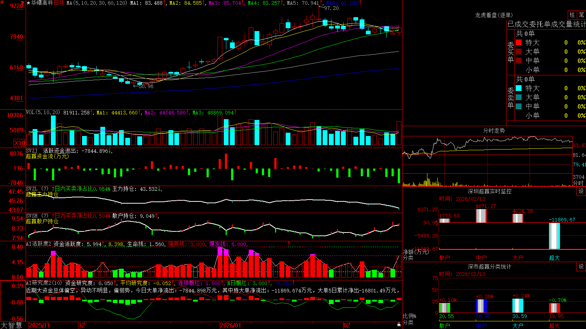586x329 pixels.
Task: Click the SVZJ indicator name
Action: [x=32, y=151]
